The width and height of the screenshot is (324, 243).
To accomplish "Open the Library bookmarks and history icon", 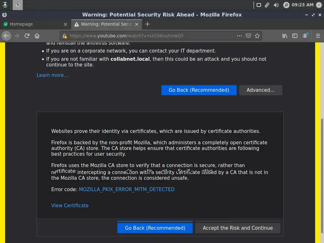I will tap(285, 36).
